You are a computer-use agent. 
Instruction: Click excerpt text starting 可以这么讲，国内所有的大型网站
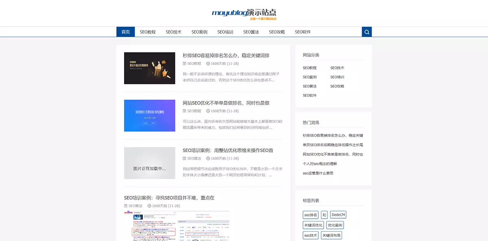tap(232, 124)
